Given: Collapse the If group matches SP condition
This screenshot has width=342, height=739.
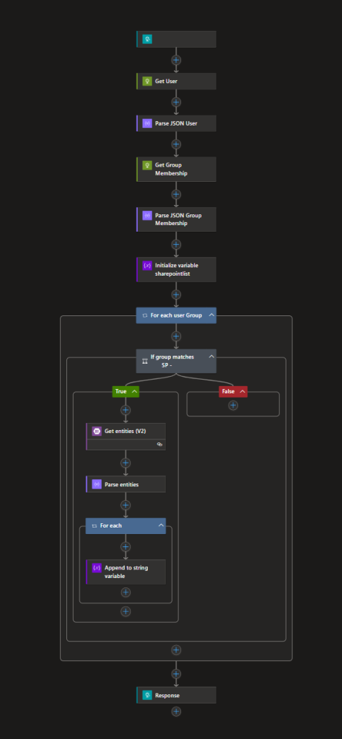Looking at the screenshot, I should tap(211, 357).
